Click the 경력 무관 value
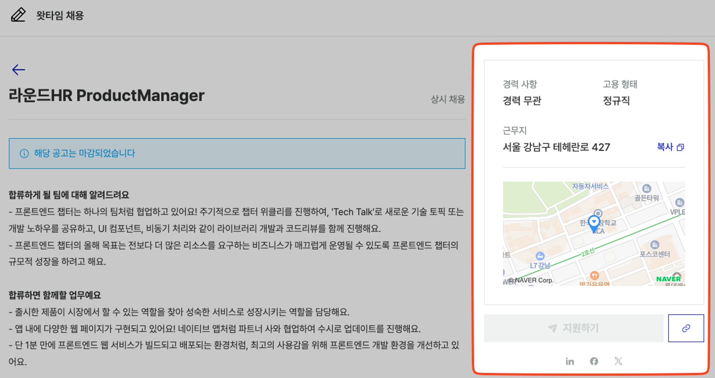Screen dimensions: 715x378 [522, 101]
